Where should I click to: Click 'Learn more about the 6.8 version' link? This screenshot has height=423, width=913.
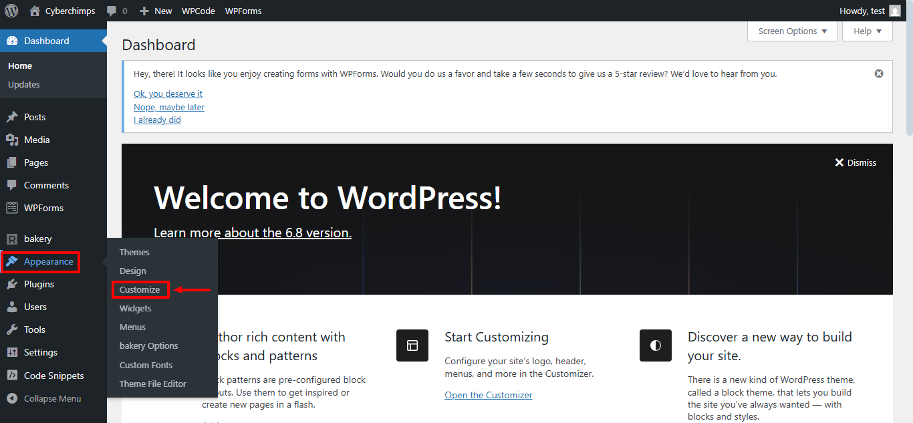point(253,233)
